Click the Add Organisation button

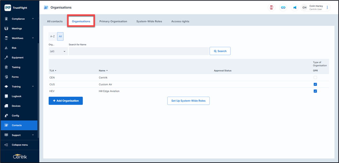(66, 101)
